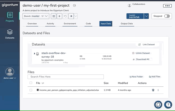Click the Size column header
The image size is (175, 111).
tap(106, 83)
